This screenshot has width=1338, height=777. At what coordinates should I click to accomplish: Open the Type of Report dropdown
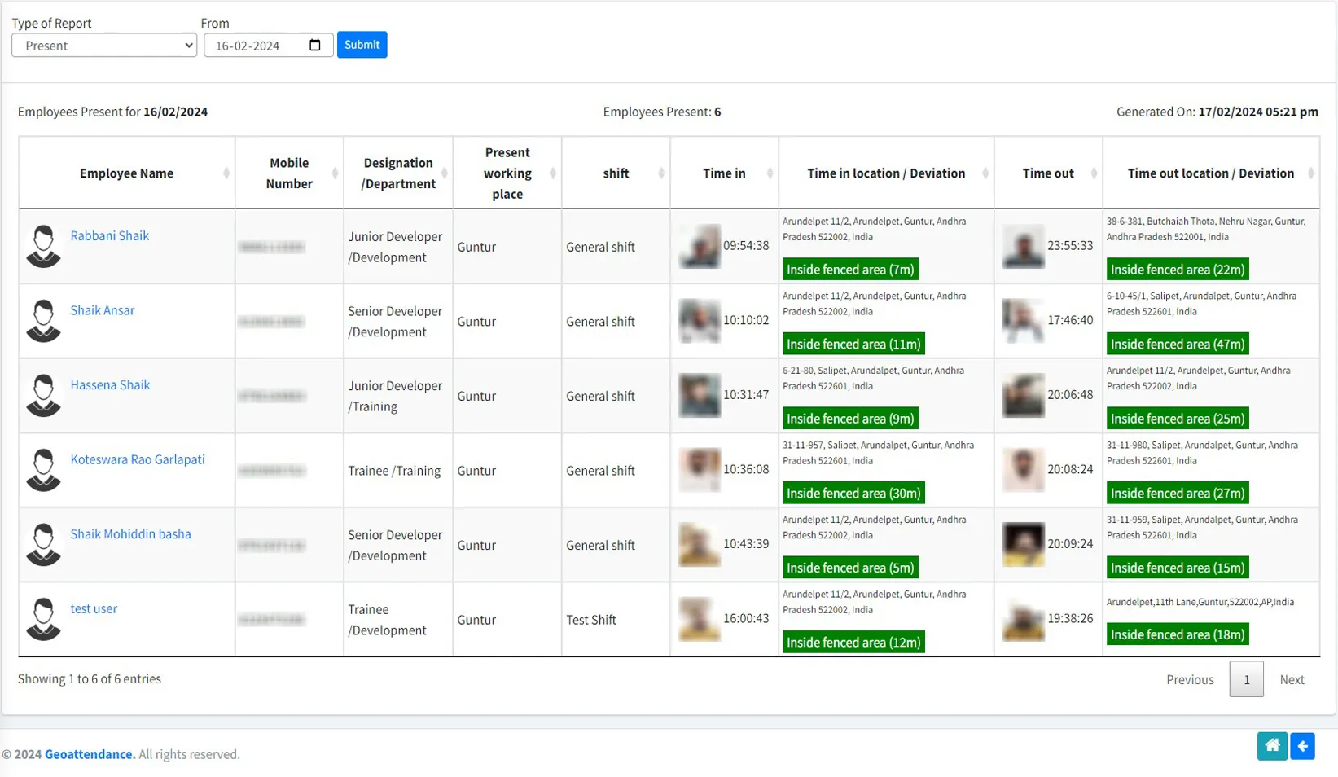tap(104, 46)
